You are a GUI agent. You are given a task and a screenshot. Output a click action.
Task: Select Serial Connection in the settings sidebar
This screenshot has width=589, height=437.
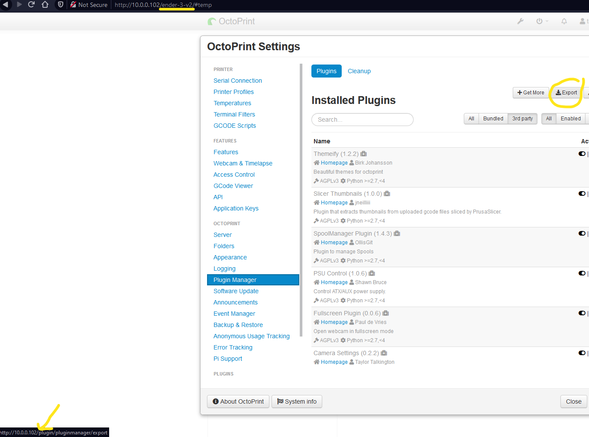point(237,81)
